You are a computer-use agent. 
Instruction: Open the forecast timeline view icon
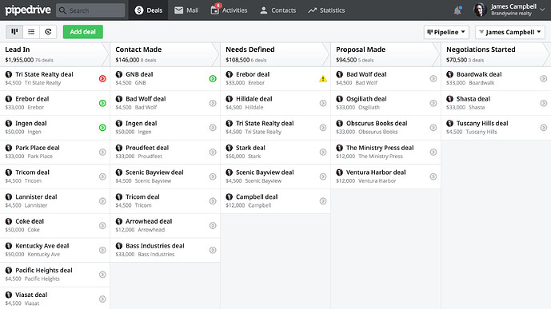48,32
